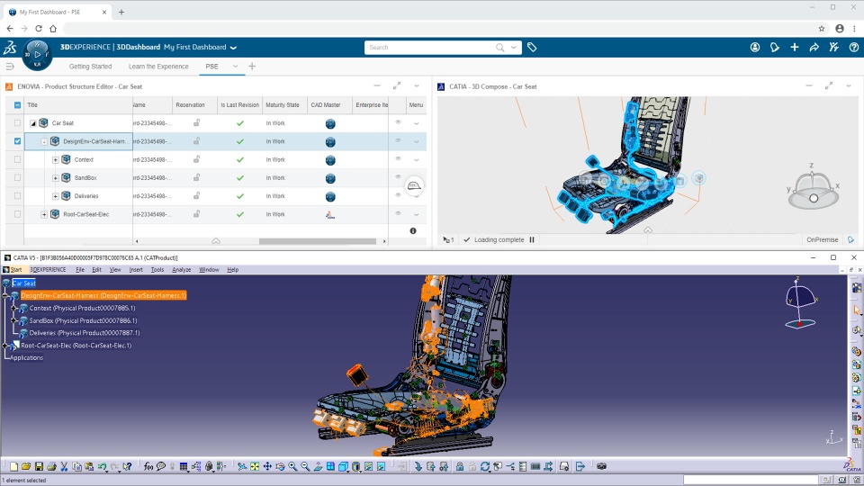Image resolution: width=864 pixels, height=486 pixels.
Task: Click the refresh arrows icon in CATIA toolbar
Action: 485,467
